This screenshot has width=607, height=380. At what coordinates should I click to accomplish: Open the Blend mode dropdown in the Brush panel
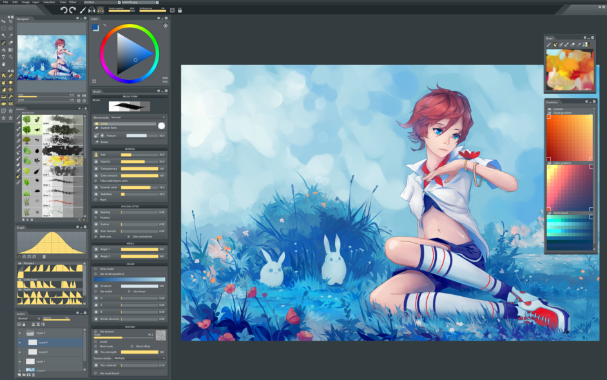click(137, 117)
